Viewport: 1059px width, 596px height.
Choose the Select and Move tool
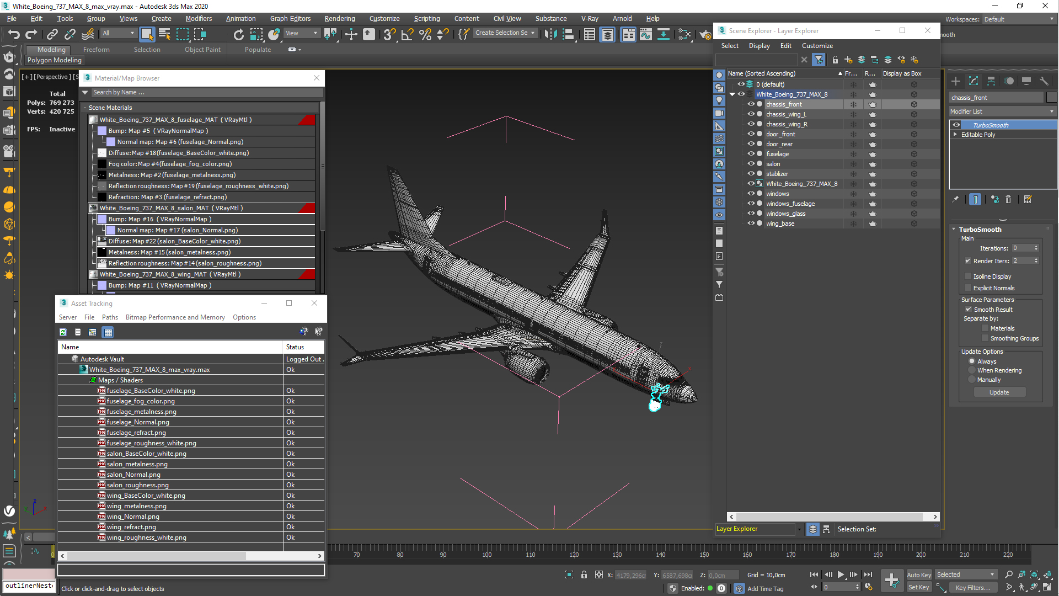351,34
